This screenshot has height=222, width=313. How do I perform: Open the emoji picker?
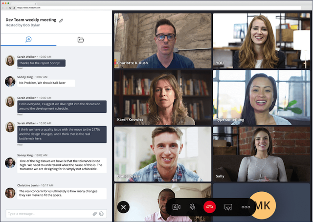[x=101, y=214]
